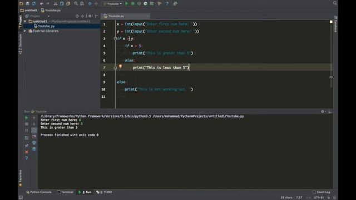356x200 pixels.
Task: Switch to the Youtube.py editor tab
Action: click(116, 16)
